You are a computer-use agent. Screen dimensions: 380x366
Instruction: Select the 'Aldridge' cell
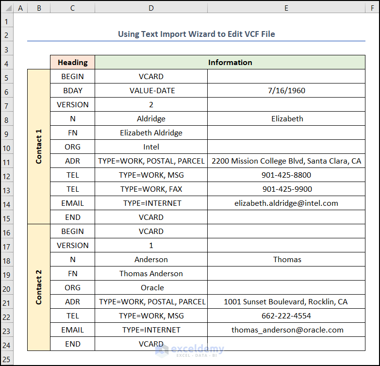pos(151,119)
